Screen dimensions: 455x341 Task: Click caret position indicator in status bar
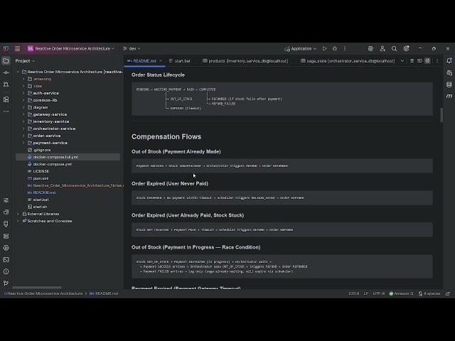[x=354, y=293]
